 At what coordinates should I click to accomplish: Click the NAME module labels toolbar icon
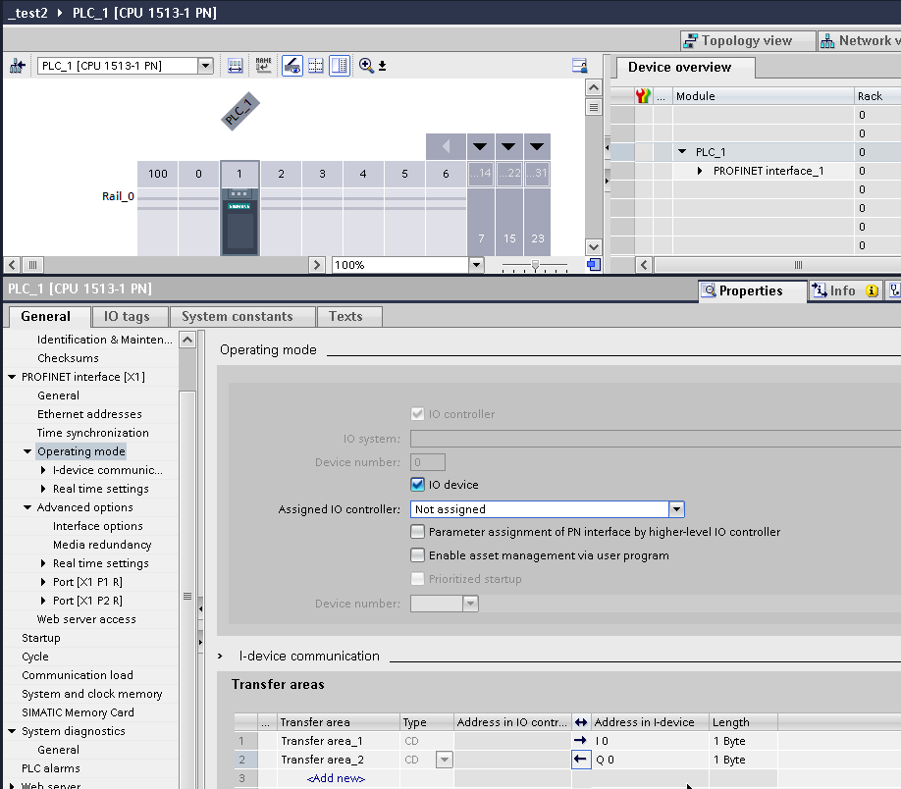[x=263, y=66]
